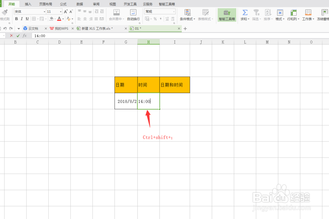Switch to the 我的WPS document tab
329x219 pixels.
pyautogui.click(x=62, y=29)
